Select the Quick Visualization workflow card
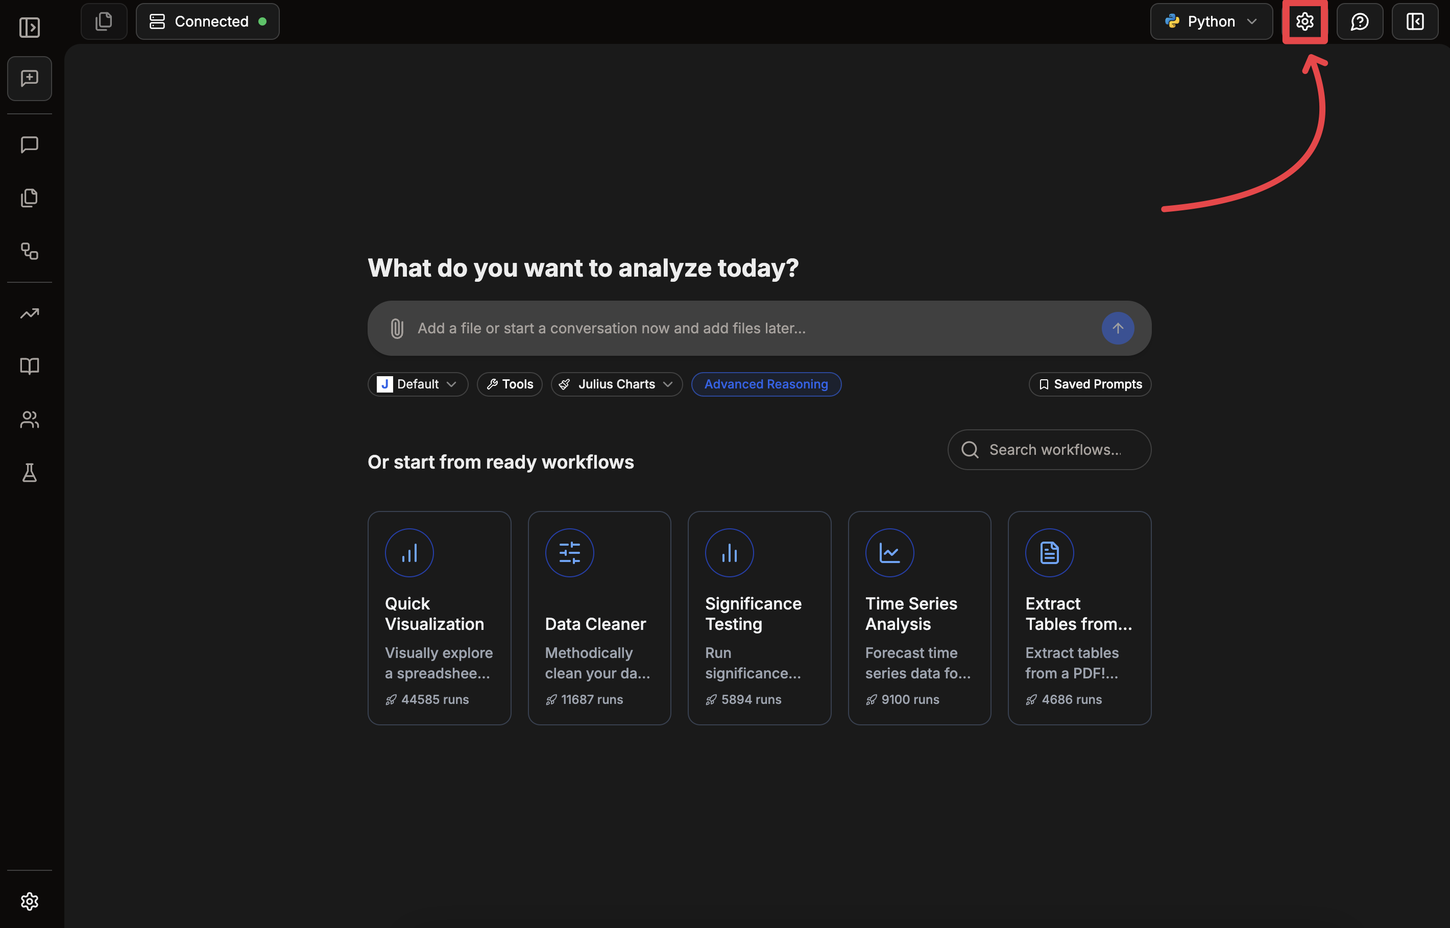 (x=439, y=618)
